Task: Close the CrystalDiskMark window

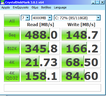Action: point(102,2)
